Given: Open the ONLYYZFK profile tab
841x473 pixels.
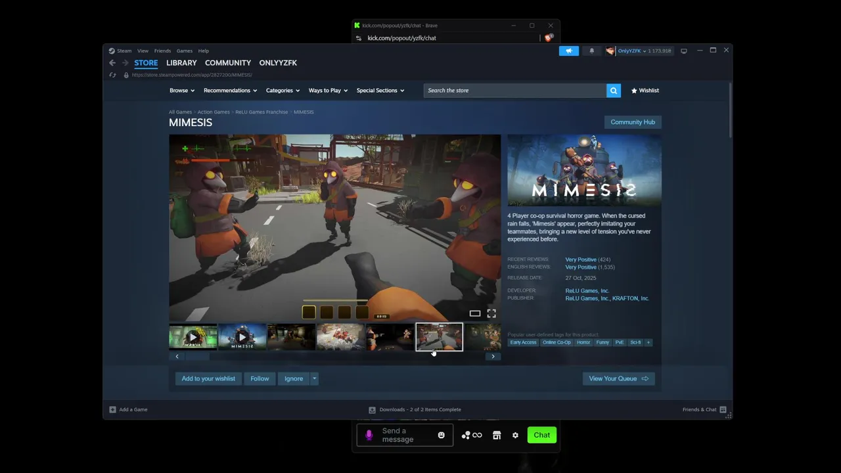Looking at the screenshot, I should coord(278,63).
